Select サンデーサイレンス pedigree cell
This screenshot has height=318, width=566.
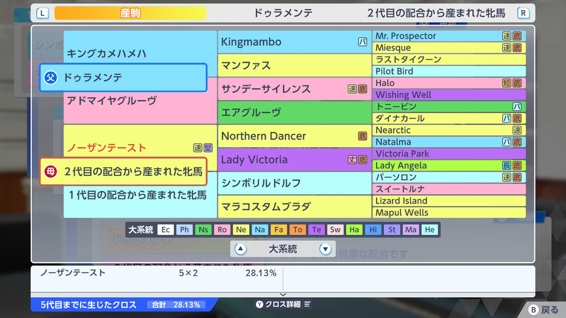coord(294,89)
